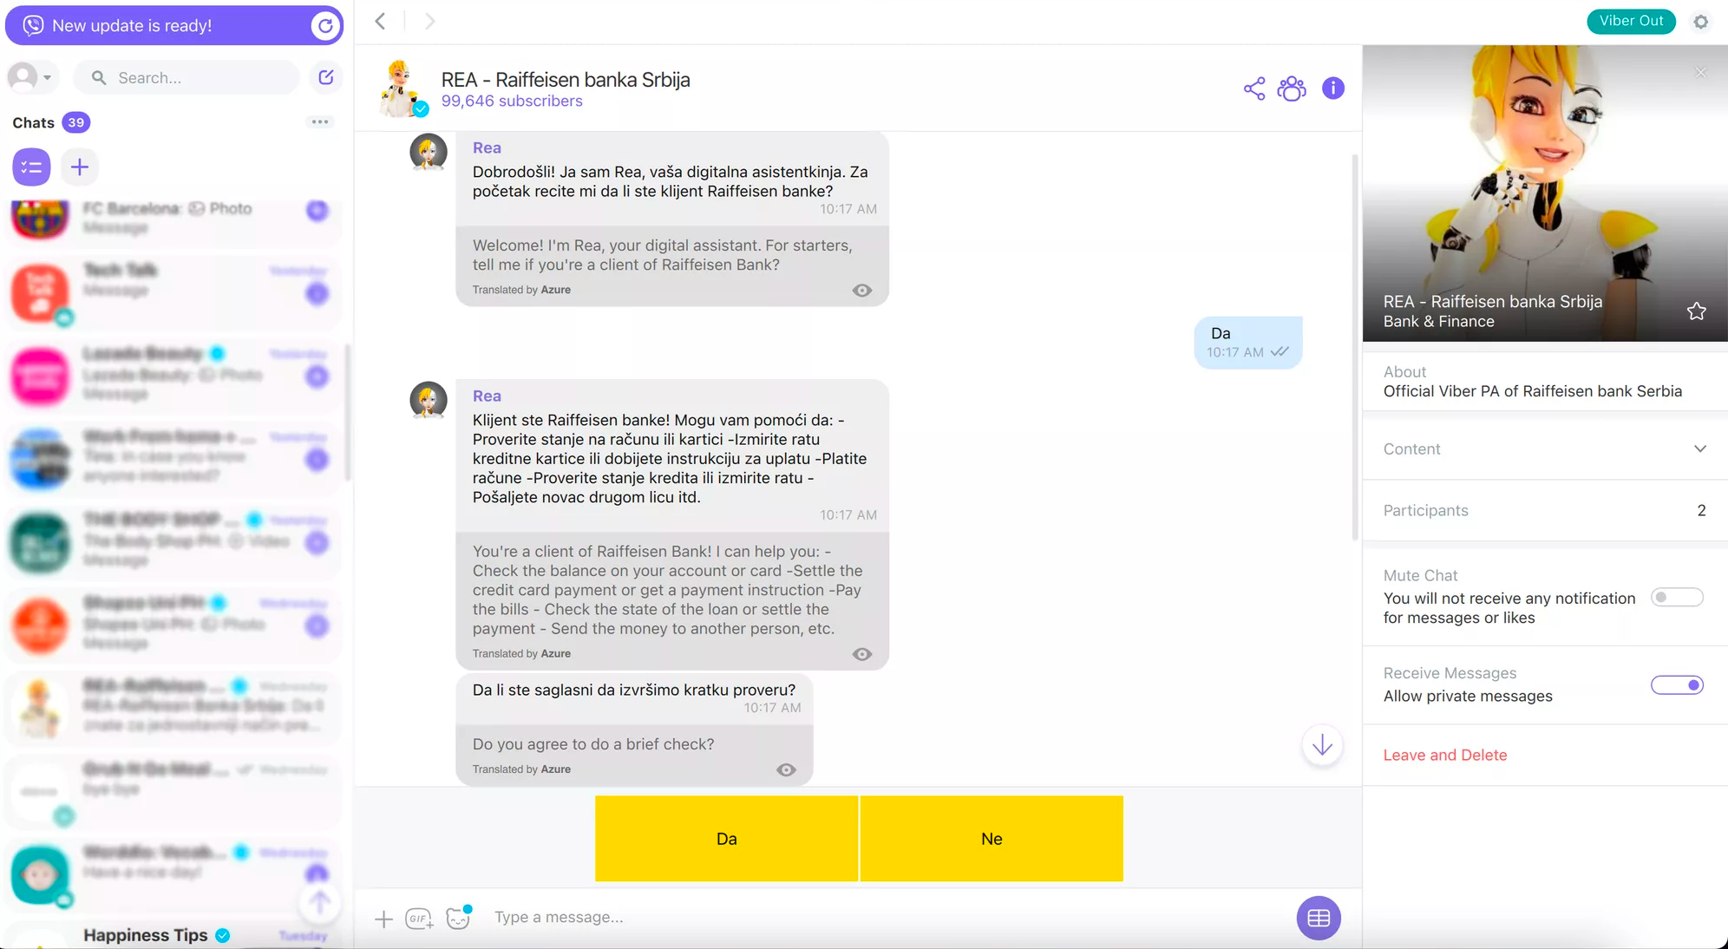Click Leave and Delete link
Screen dimensions: 1728x949
tap(1444, 755)
